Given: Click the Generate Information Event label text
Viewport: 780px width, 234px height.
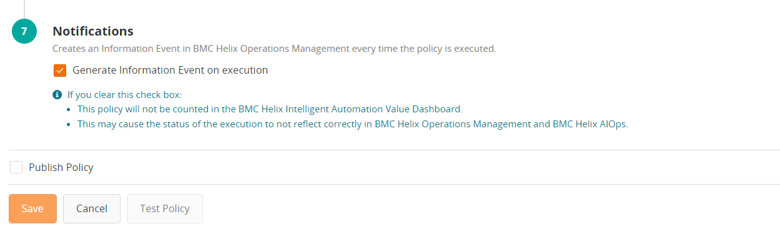Looking at the screenshot, I should click(x=170, y=71).
